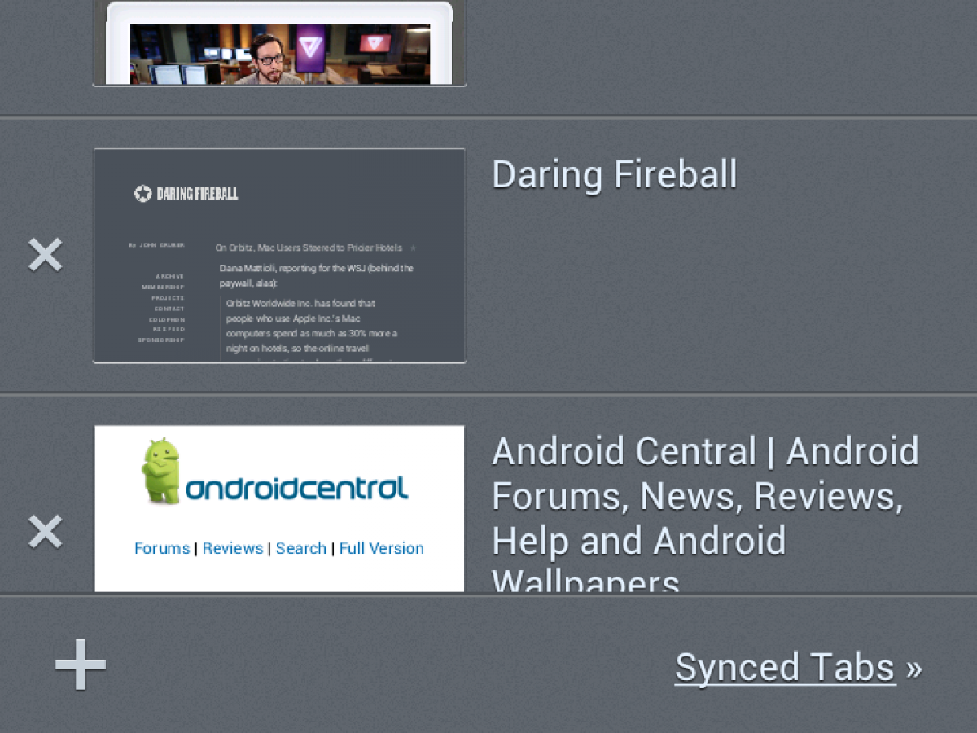Screen dimensions: 977x733
Task: Click the Reviews link in preview
Action: pos(233,548)
